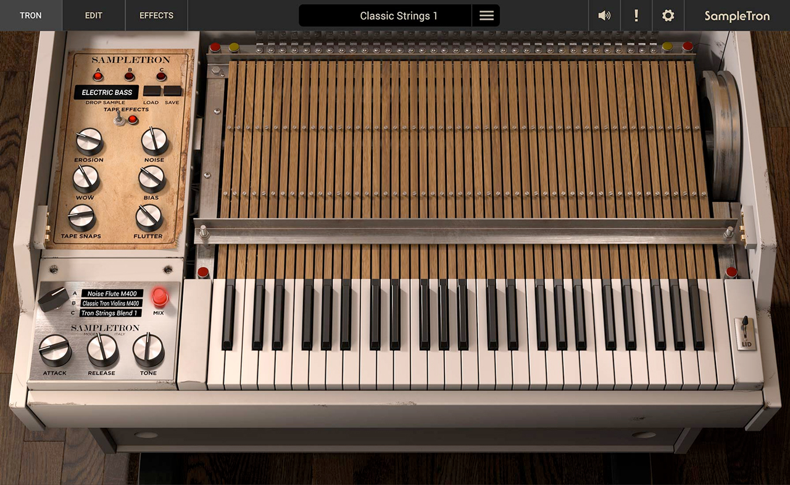Select track A Noise Flute M400
Screen dimensions: 790x485
(x=112, y=294)
